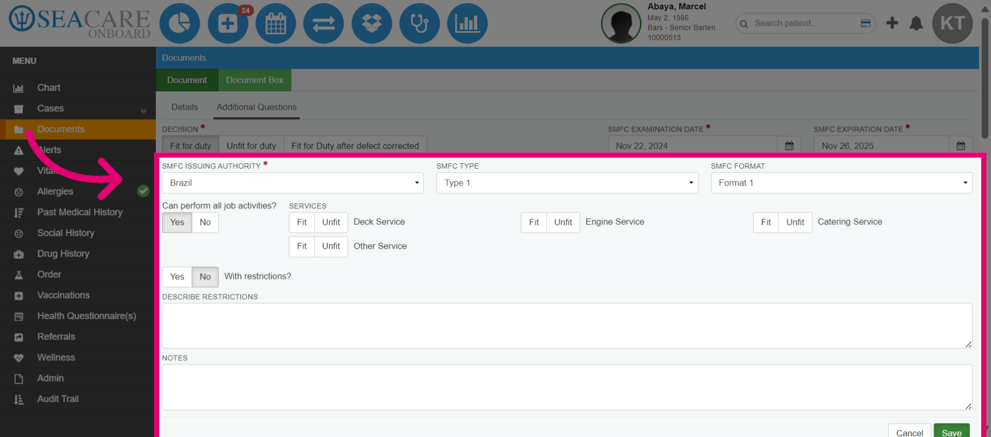Mark Catering Service as Fit
Image resolution: width=991 pixels, height=437 pixels.
pyautogui.click(x=766, y=222)
